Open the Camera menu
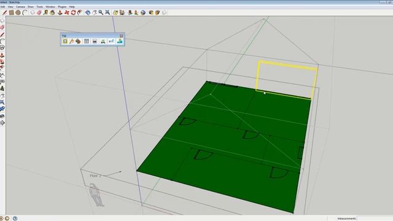The image size is (393, 221). (20, 7)
